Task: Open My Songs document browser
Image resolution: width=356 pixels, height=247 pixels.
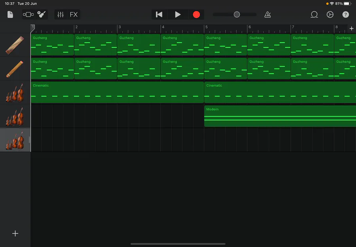Action: (x=10, y=15)
